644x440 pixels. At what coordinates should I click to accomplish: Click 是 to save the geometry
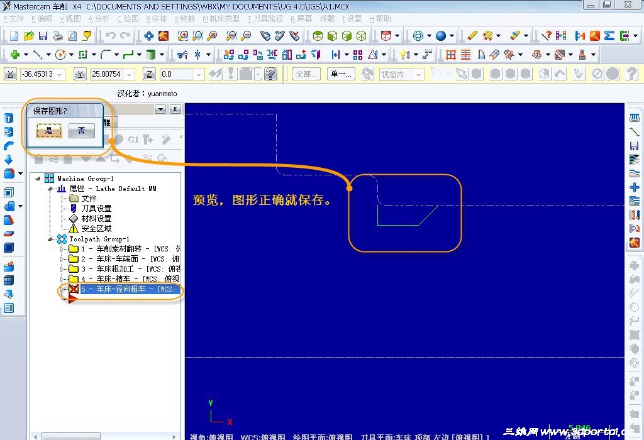[49, 131]
